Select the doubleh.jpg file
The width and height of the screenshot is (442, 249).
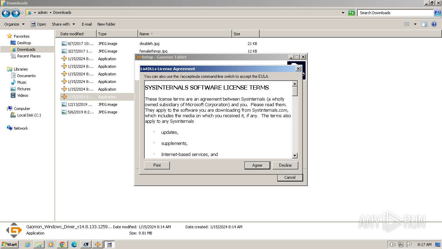click(149, 44)
